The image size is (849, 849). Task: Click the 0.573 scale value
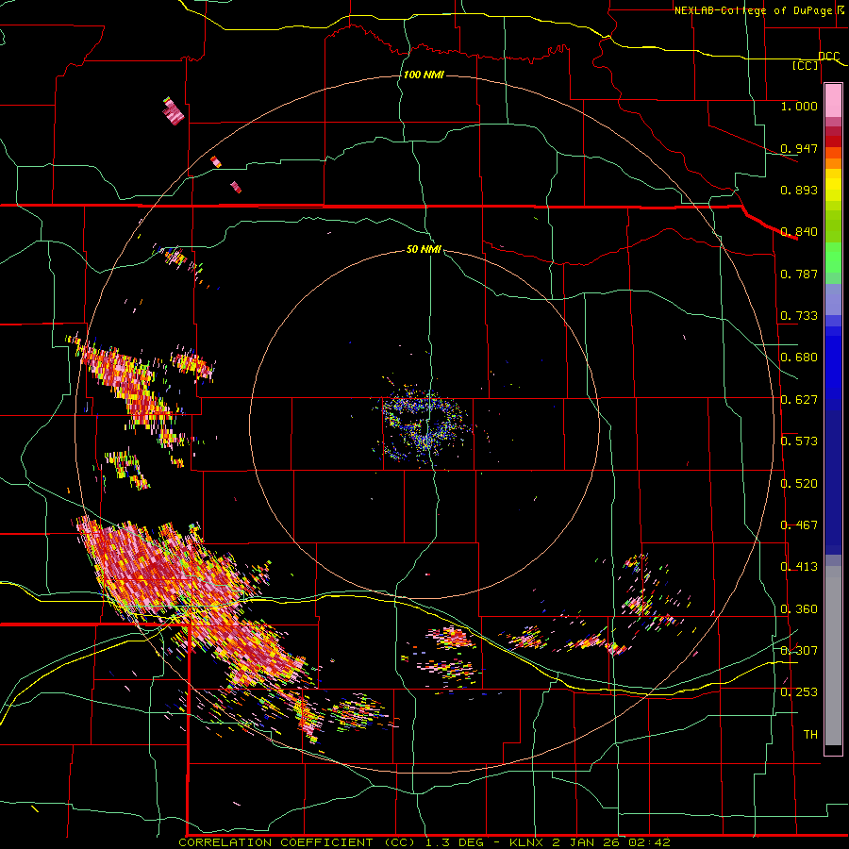tap(799, 441)
